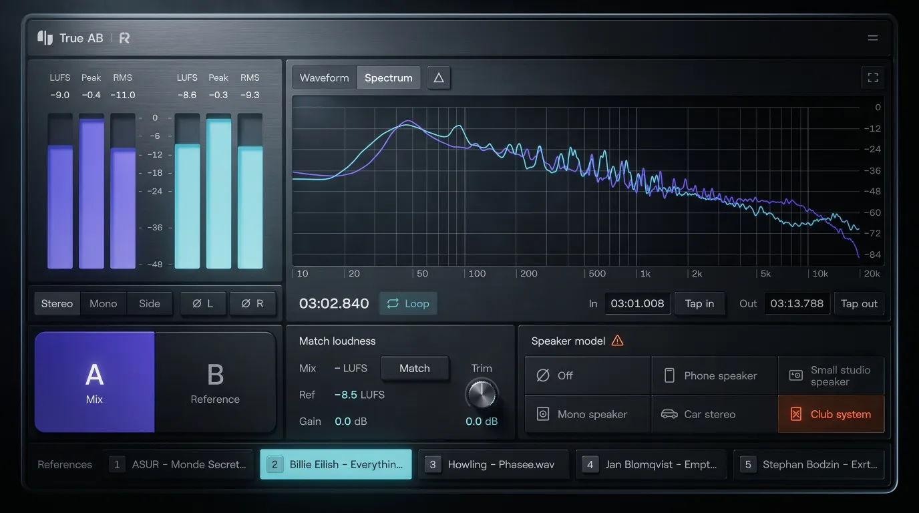Image resolution: width=919 pixels, height=513 pixels.
Task: Switch to B Reference source
Action: [x=215, y=382]
